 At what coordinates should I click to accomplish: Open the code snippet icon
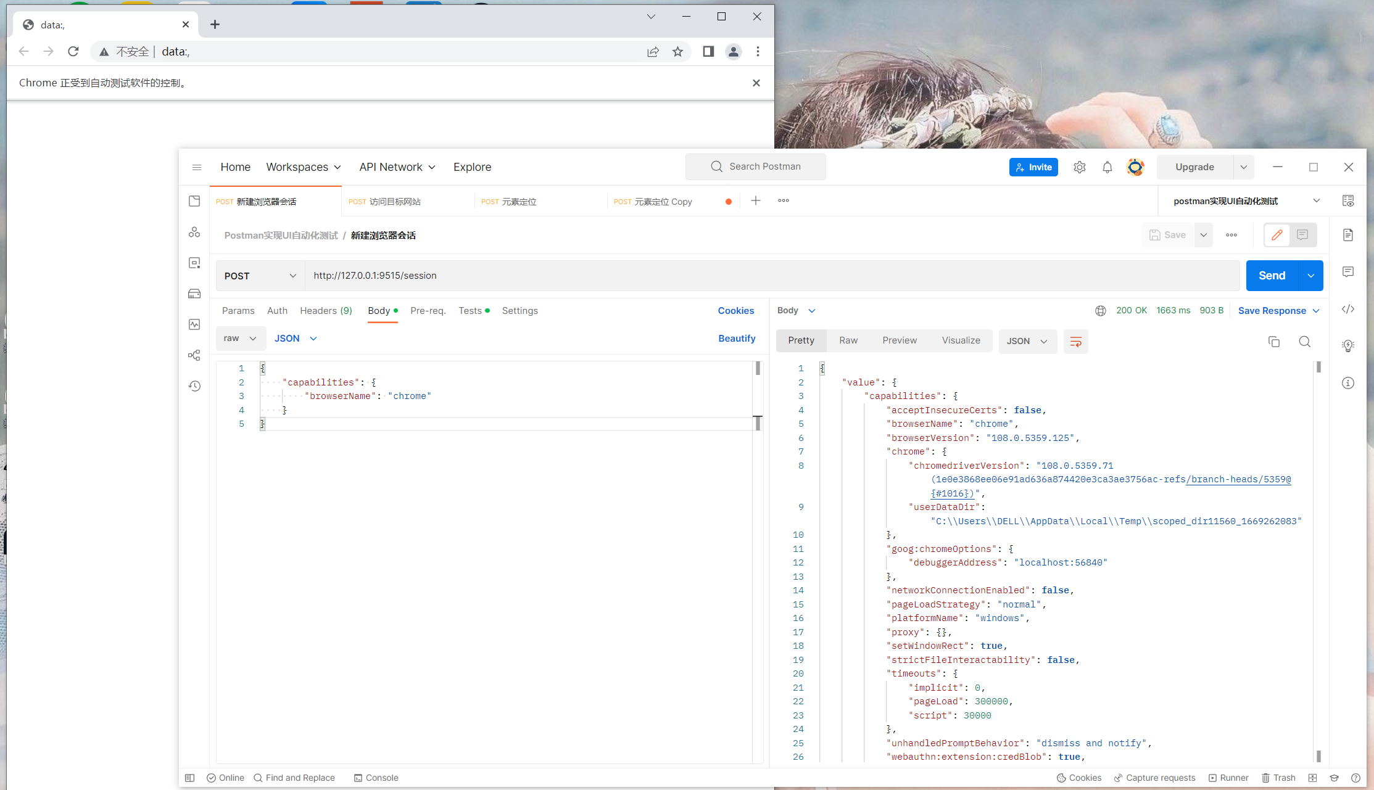pos(1348,309)
